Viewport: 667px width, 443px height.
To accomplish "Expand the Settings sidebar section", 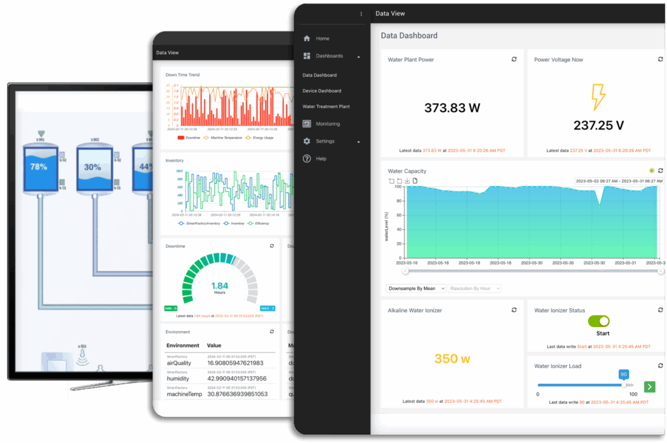I will (359, 141).
